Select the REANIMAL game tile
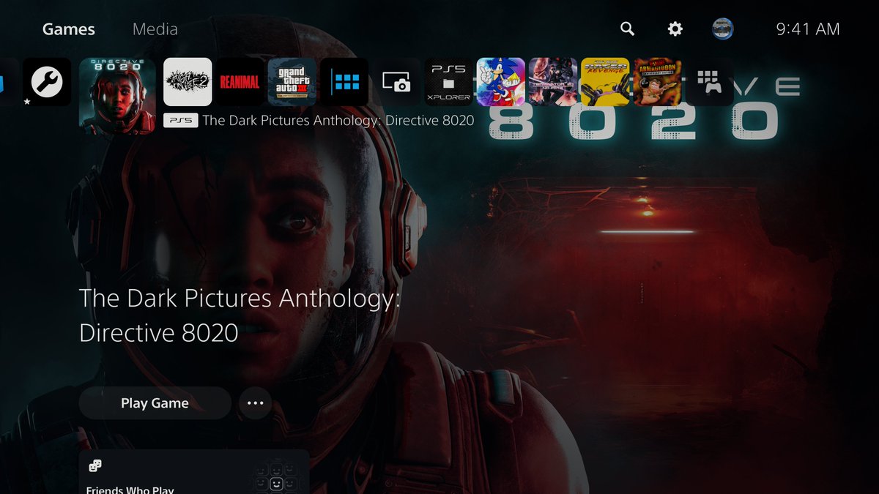The width and height of the screenshot is (879, 494). click(240, 82)
